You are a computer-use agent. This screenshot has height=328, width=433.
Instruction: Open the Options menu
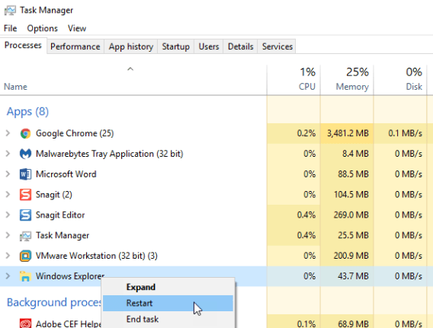[x=42, y=28]
